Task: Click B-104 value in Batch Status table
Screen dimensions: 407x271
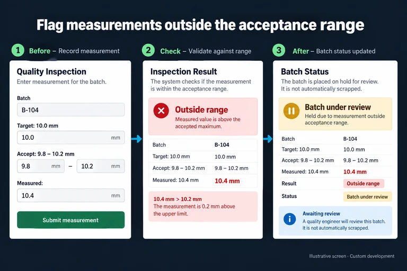Action: pyautogui.click(x=350, y=139)
